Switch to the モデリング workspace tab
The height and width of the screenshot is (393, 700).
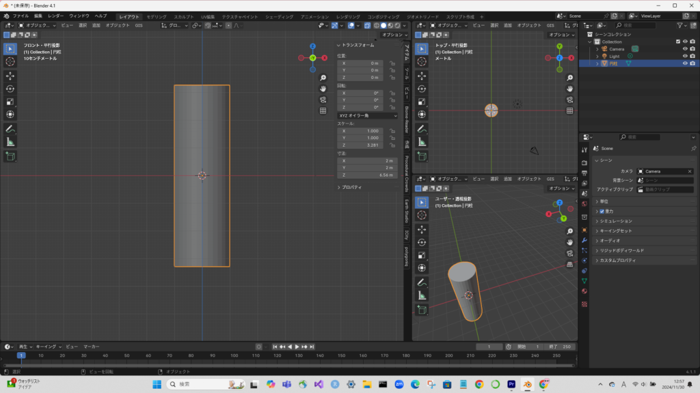[156, 16]
